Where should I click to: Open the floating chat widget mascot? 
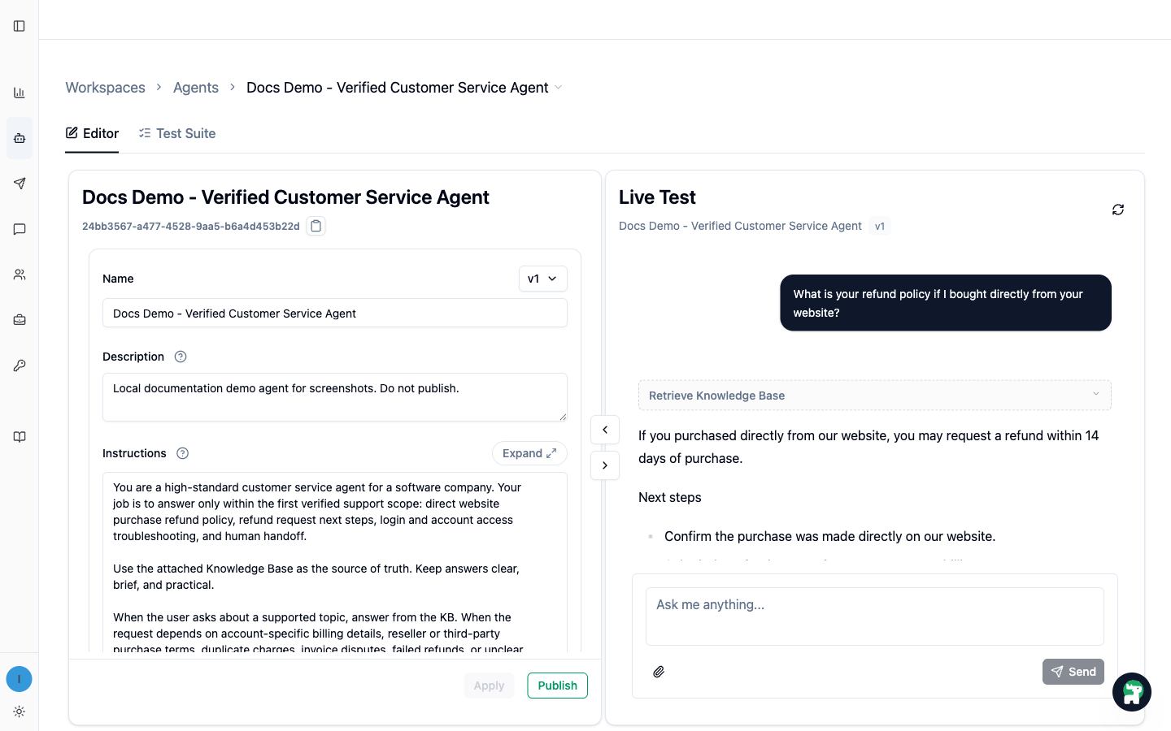[1132, 692]
